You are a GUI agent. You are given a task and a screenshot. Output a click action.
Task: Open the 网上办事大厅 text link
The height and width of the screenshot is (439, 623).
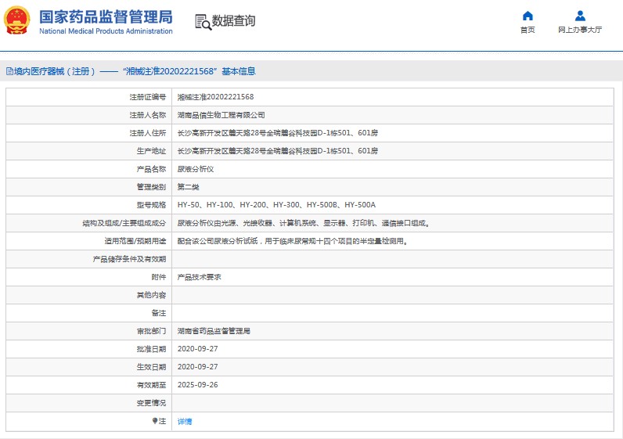tap(580, 30)
